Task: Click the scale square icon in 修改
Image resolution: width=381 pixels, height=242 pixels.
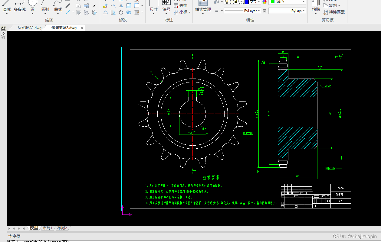Action: (129, 5)
